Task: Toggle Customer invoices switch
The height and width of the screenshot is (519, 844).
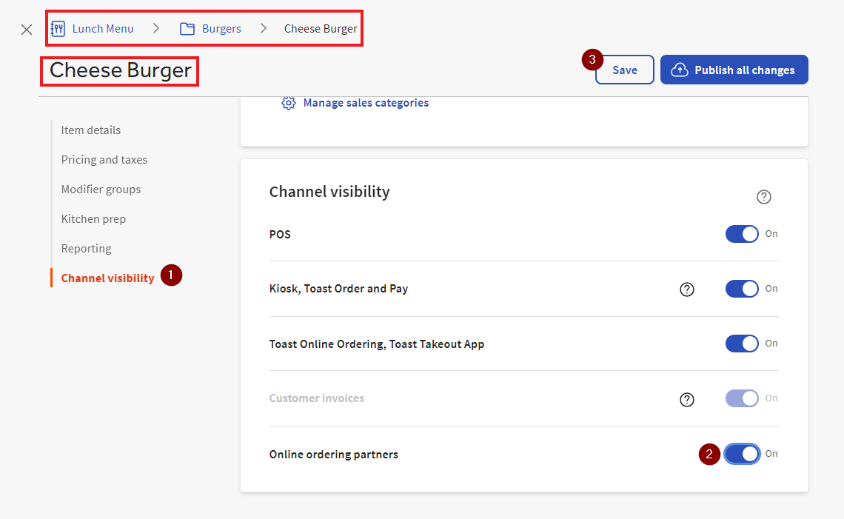Action: [x=742, y=398]
